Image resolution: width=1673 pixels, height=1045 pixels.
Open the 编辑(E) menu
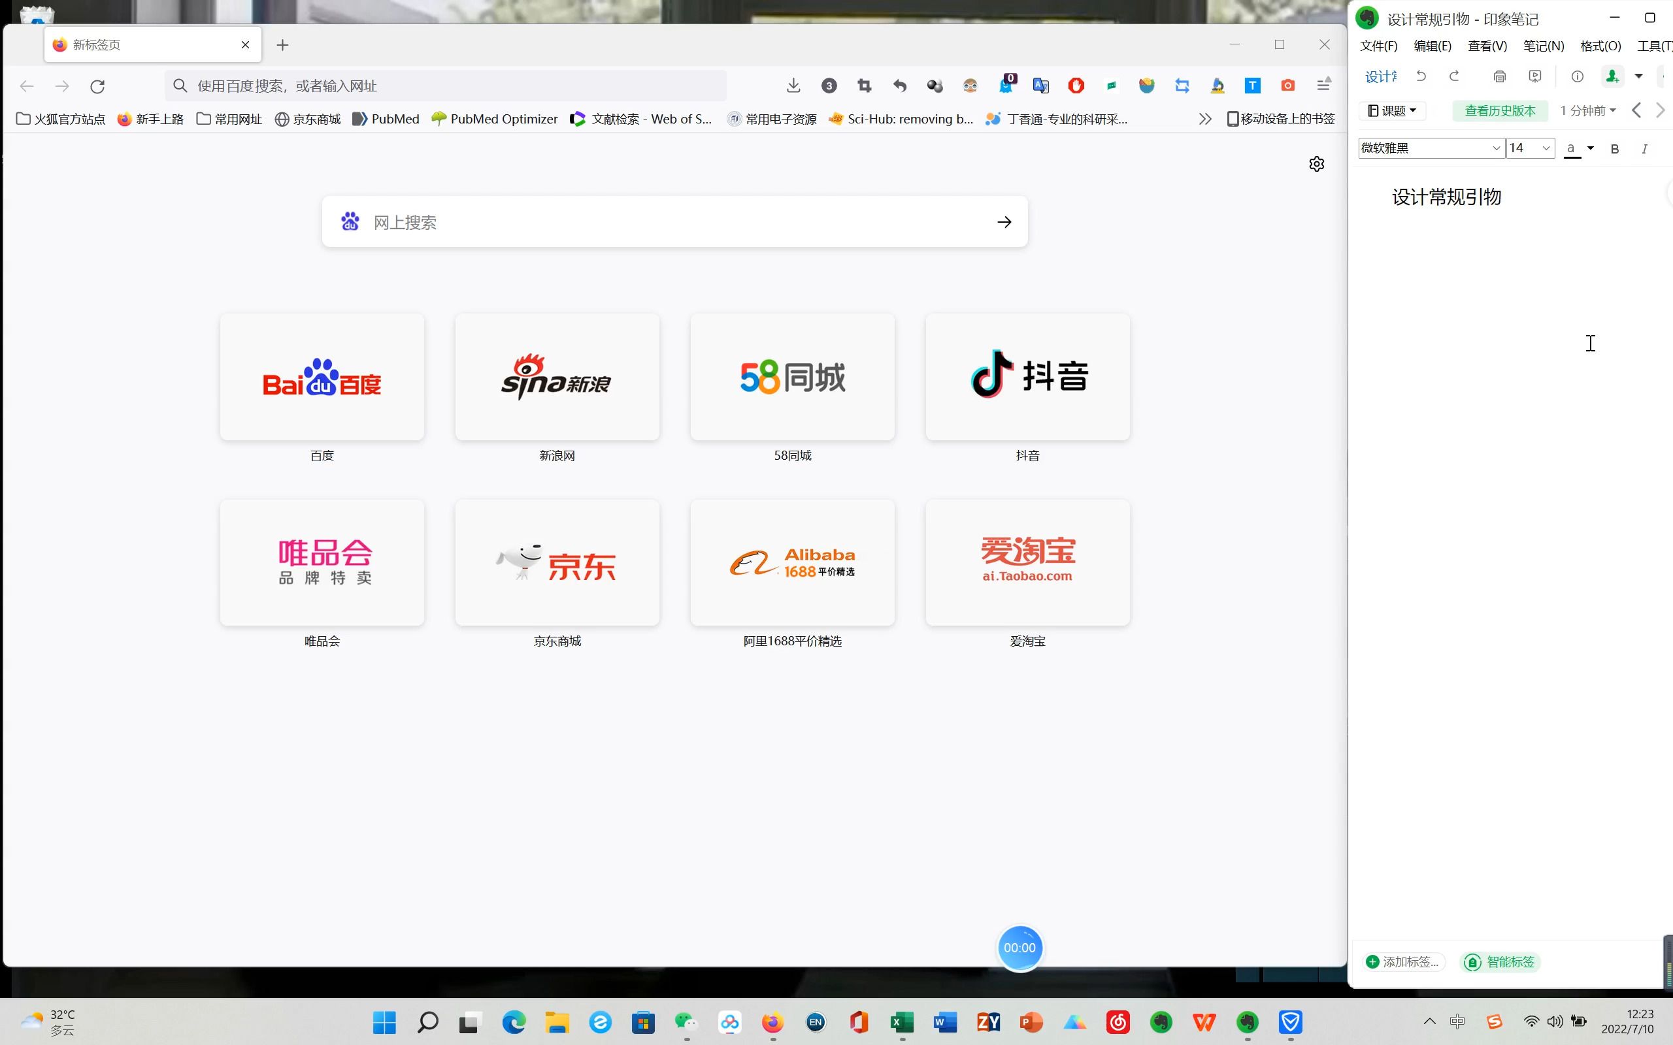point(1433,46)
